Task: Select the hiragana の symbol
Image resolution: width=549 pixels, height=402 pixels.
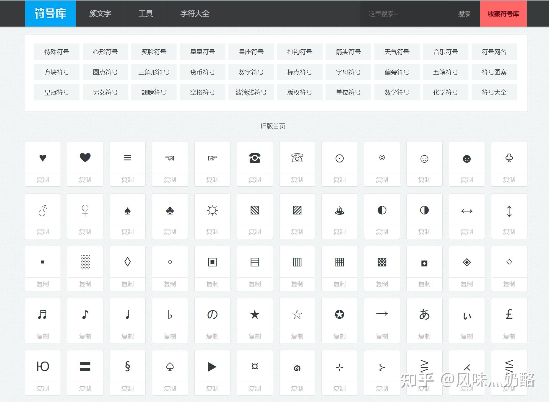Action: pyautogui.click(x=212, y=315)
